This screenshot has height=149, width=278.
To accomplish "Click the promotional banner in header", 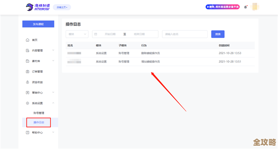I will (x=222, y=7).
